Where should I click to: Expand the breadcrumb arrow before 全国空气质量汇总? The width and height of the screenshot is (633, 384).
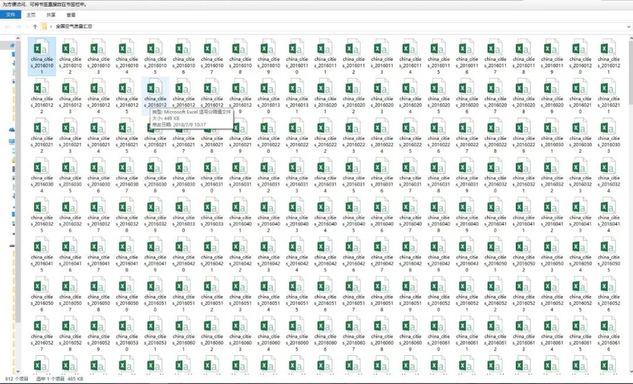(51, 26)
